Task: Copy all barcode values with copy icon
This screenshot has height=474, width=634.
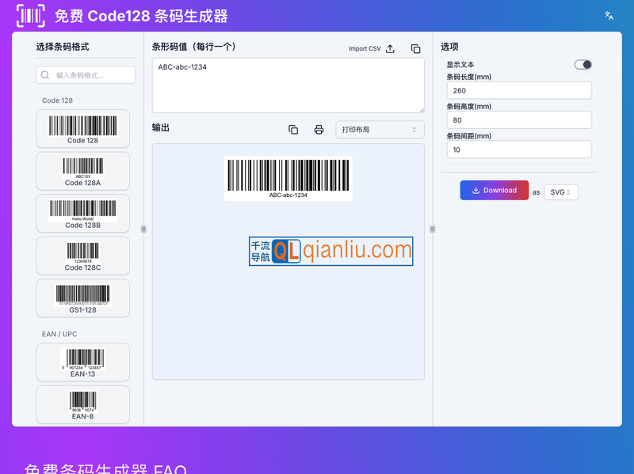Action: [x=415, y=48]
